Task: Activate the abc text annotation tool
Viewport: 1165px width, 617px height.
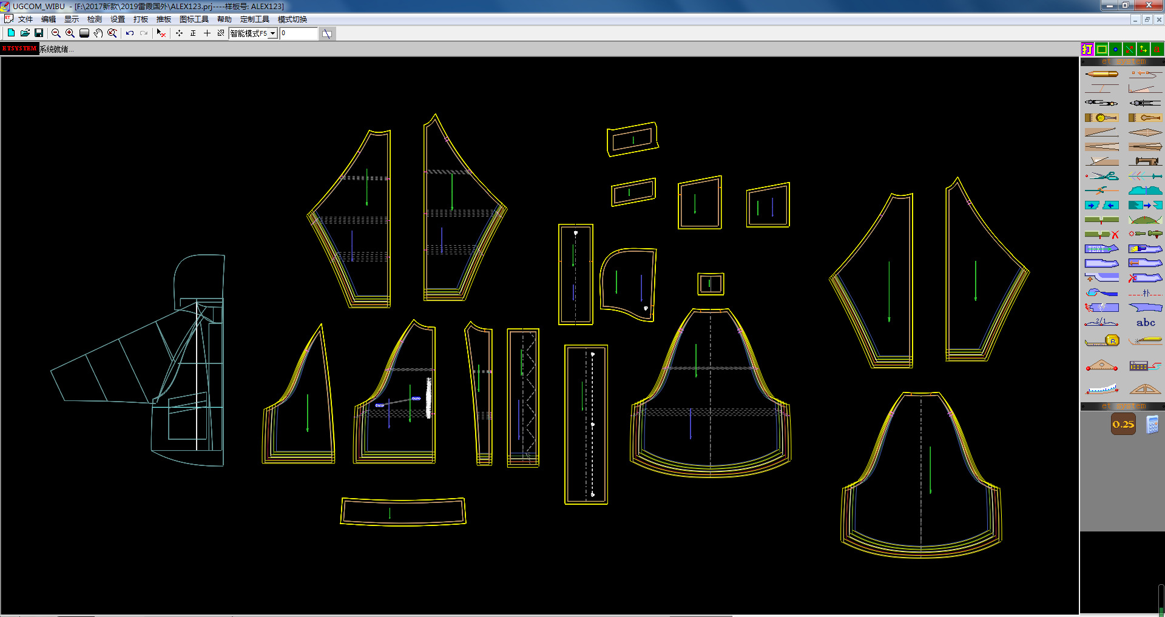Action: [x=1145, y=323]
